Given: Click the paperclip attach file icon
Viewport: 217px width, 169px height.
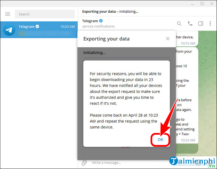Looking at the screenshot, I should [84, 162].
